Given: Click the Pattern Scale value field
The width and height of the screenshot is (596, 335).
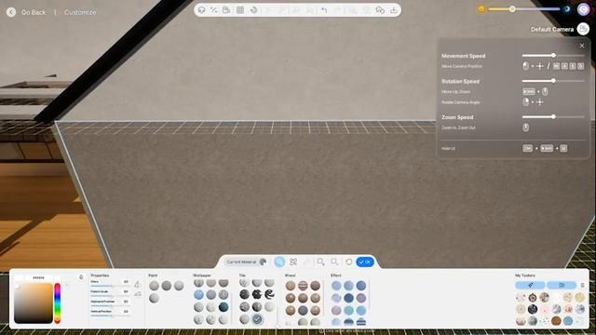Looking at the screenshot, I should pos(126,291).
